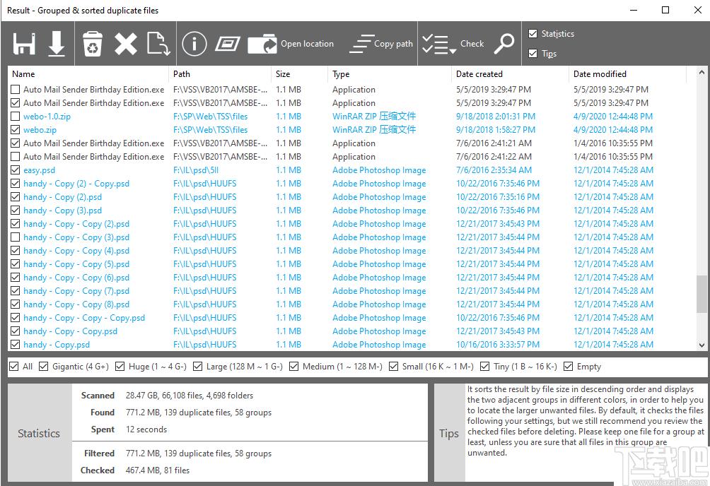This screenshot has height=486, width=710.
Task: Sort by the Name column header
Action: pos(88,74)
